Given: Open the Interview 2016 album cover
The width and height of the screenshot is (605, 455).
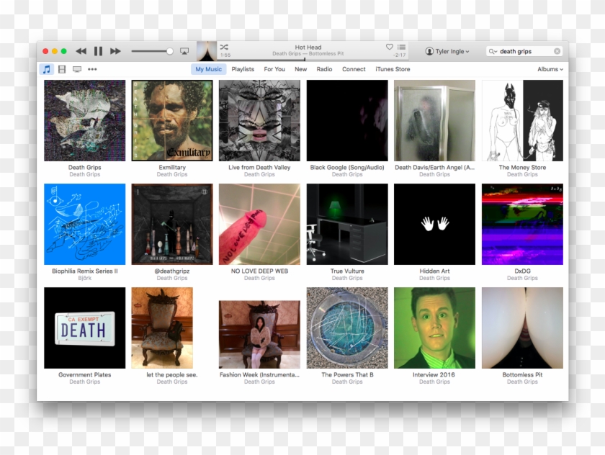Looking at the screenshot, I should pyautogui.click(x=434, y=328).
